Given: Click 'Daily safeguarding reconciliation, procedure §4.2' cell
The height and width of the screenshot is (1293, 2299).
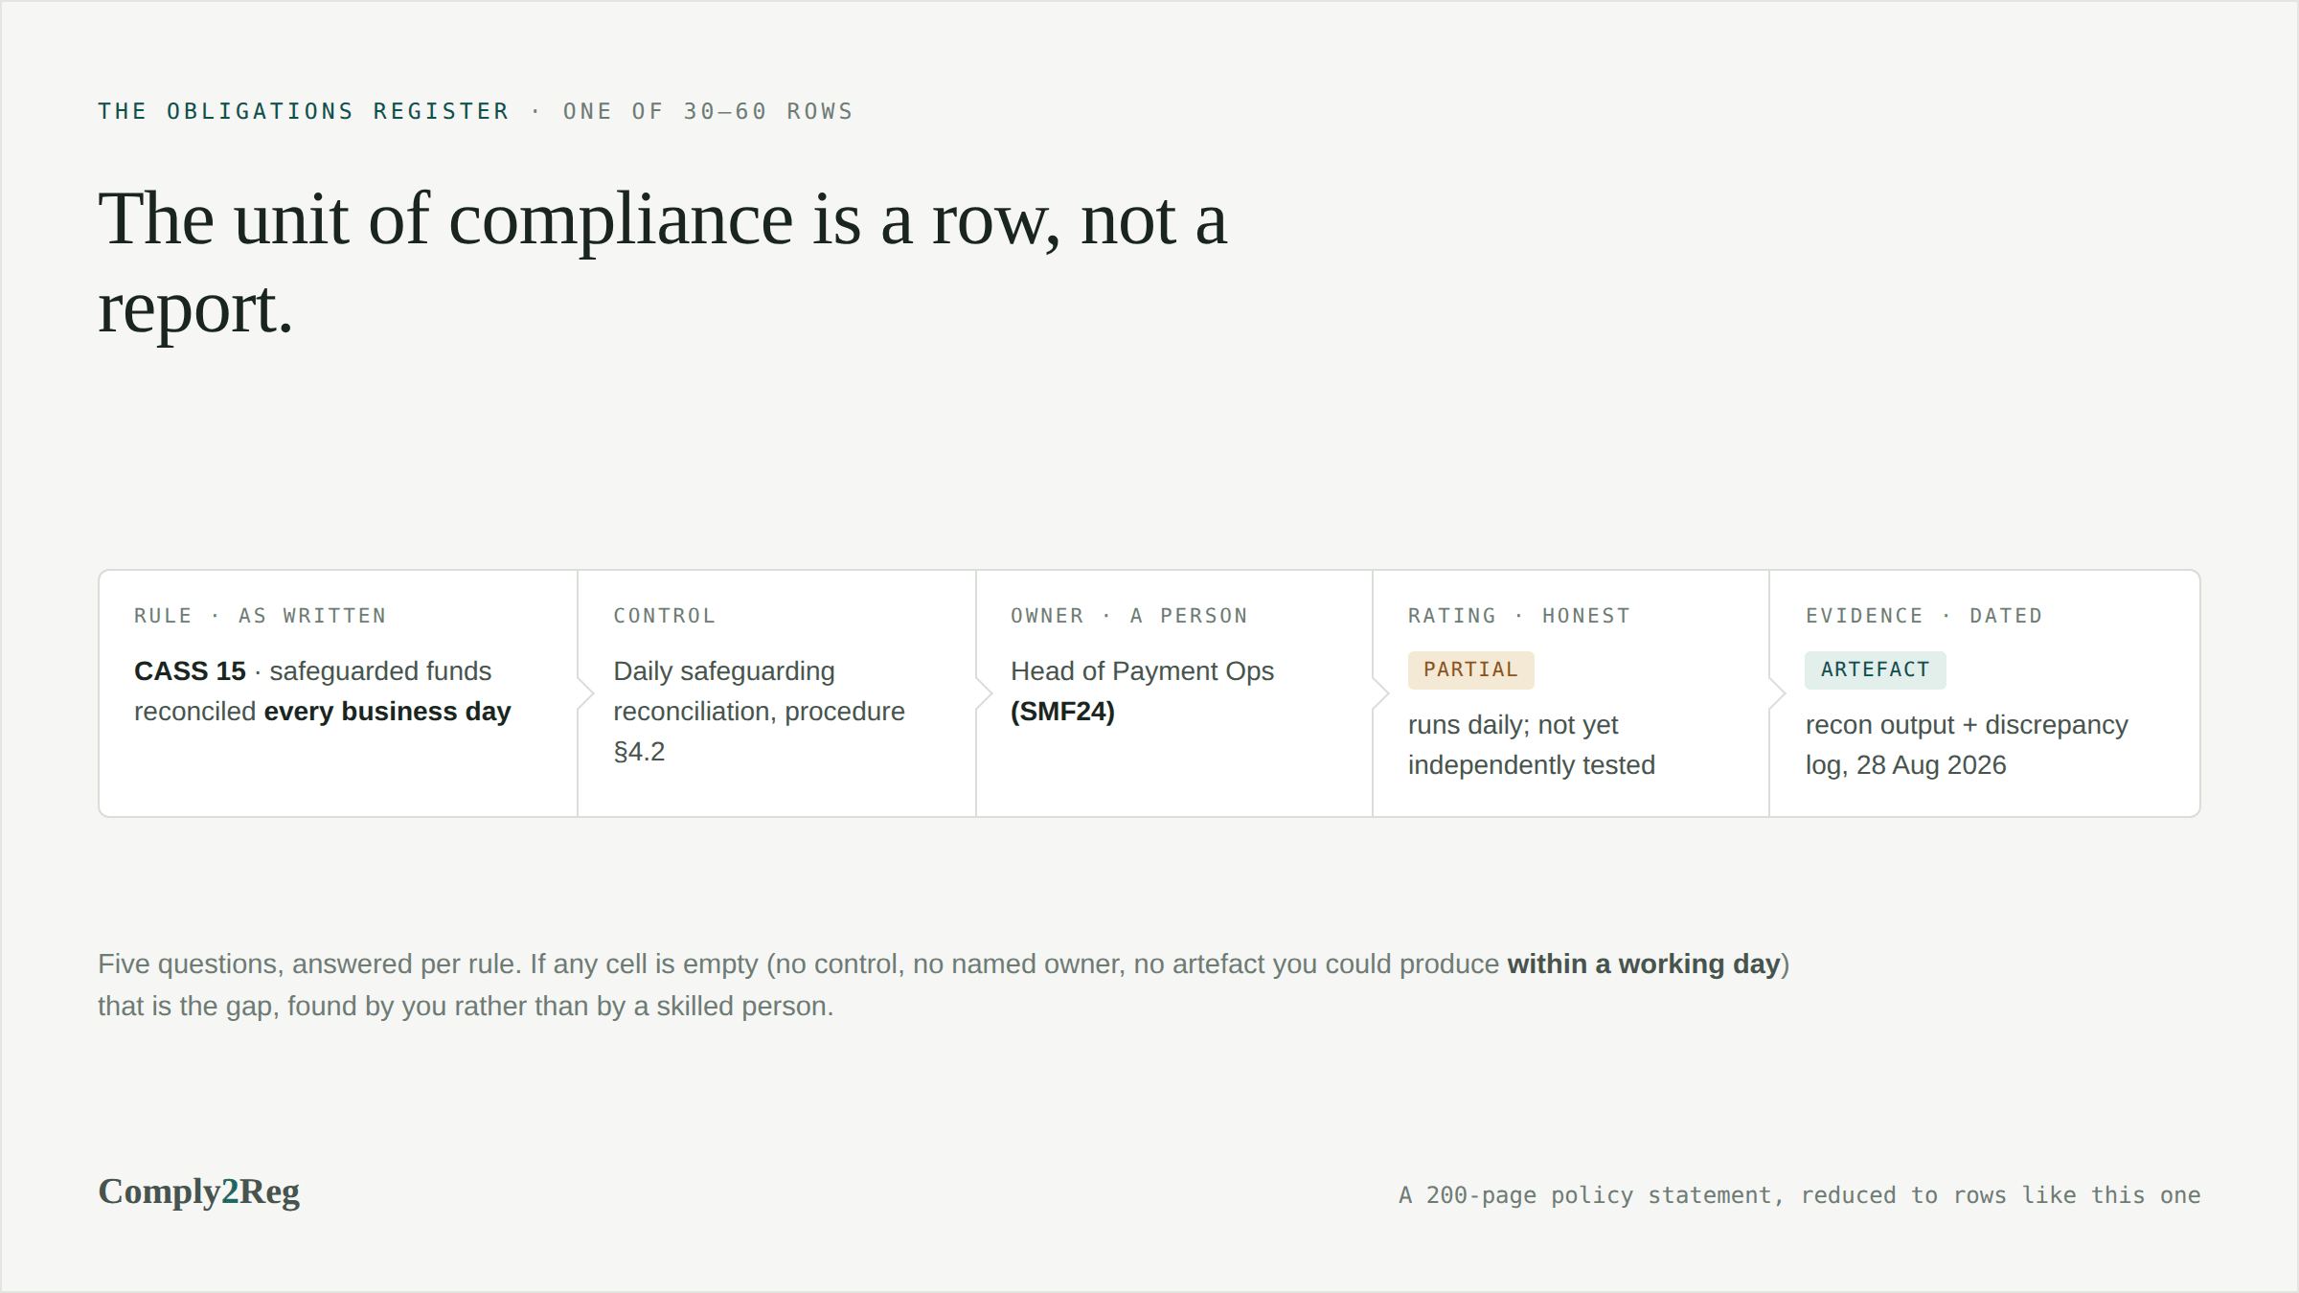Looking at the screenshot, I should pyautogui.click(x=759, y=711).
